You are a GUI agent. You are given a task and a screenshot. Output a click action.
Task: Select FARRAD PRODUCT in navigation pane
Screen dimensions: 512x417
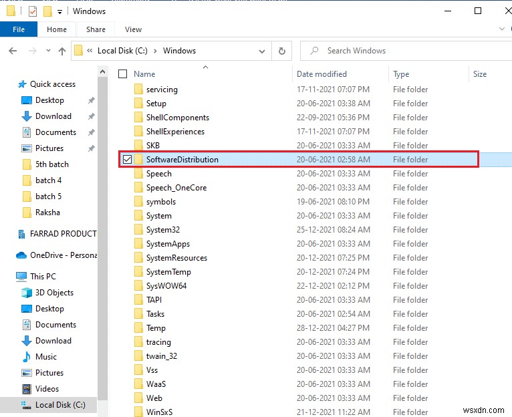click(x=63, y=234)
